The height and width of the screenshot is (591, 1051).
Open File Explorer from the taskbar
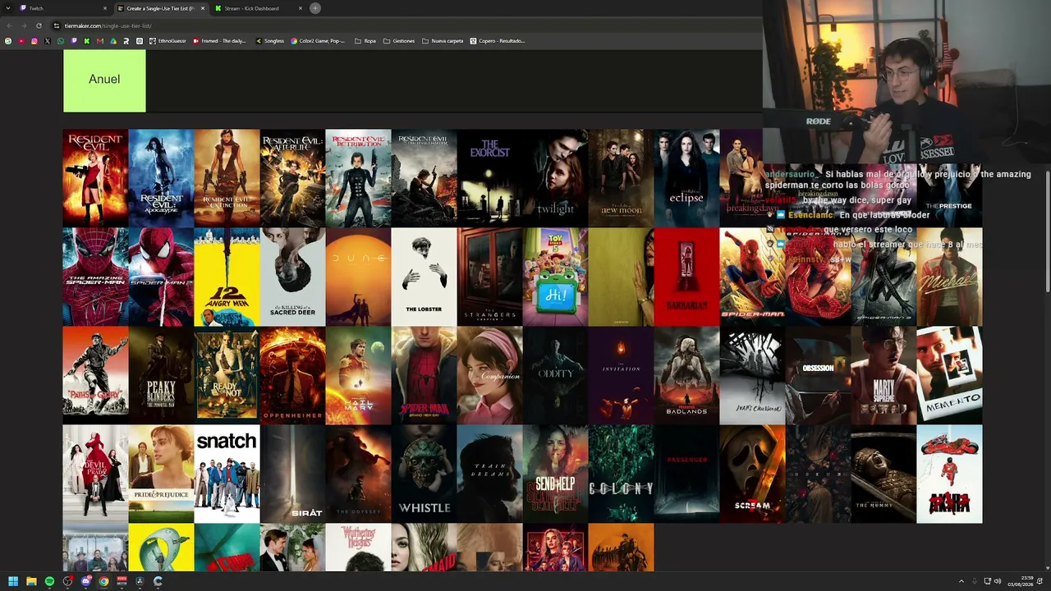tap(31, 581)
